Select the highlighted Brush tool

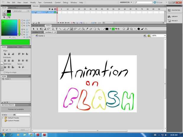[71, 29]
